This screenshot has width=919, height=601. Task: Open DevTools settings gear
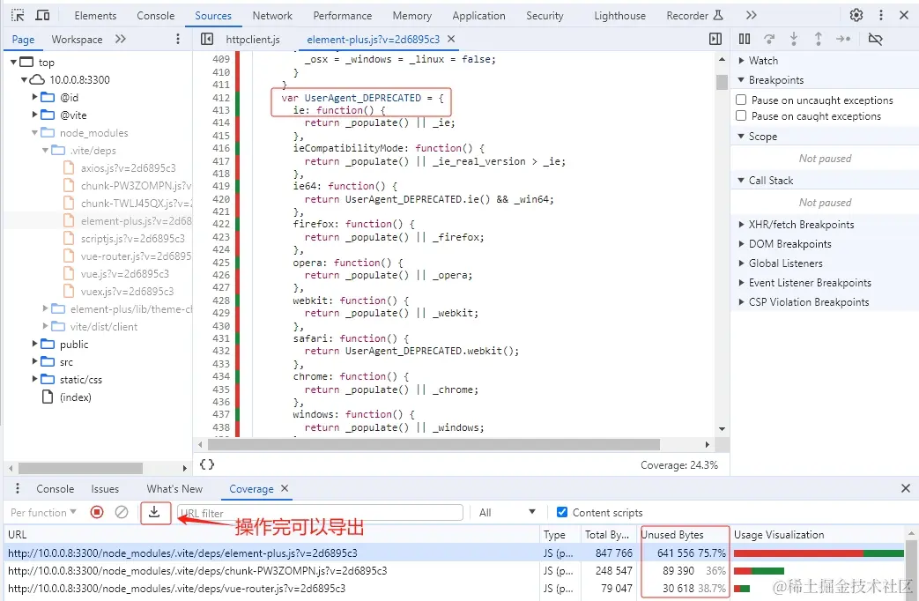click(x=856, y=15)
